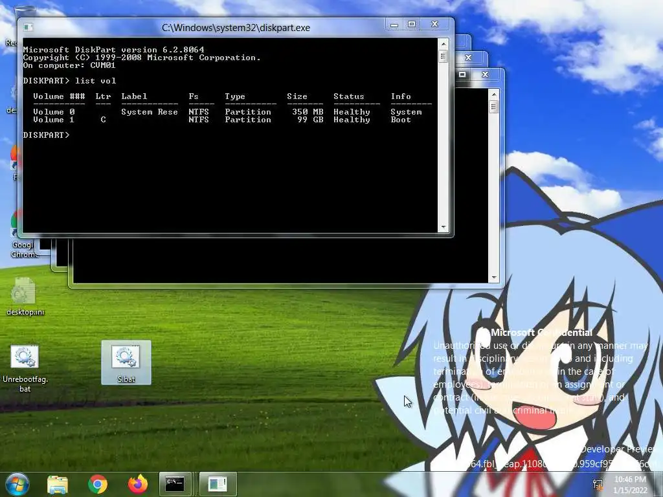Click background console scrollbar down arrow
Viewport: 663px width, 497px height.
coord(493,278)
